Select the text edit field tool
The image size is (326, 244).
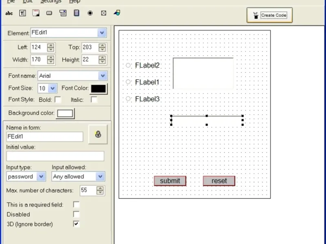coord(22,13)
